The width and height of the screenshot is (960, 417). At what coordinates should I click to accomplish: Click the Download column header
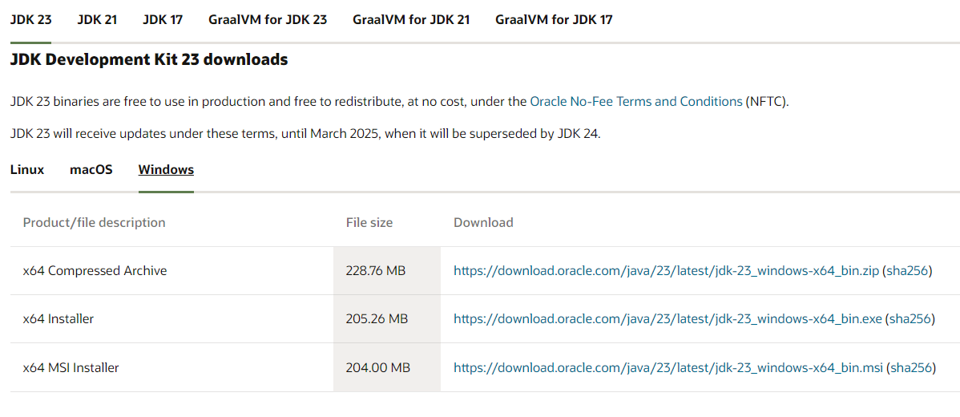[x=483, y=222]
